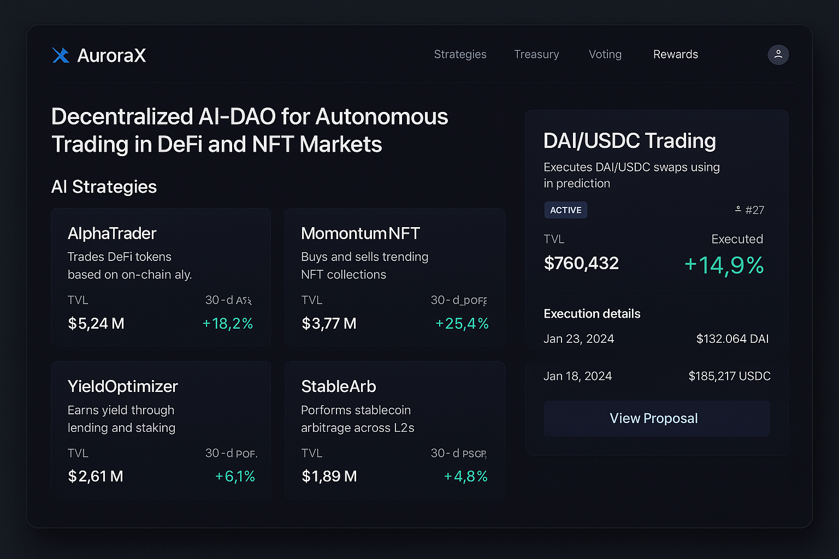
Task: Click AlphaTrader's +18,2% performance value
Action: click(227, 324)
